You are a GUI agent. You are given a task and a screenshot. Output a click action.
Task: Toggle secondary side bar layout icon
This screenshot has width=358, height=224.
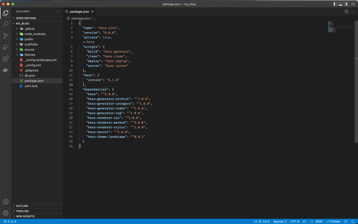click(x=346, y=4)
